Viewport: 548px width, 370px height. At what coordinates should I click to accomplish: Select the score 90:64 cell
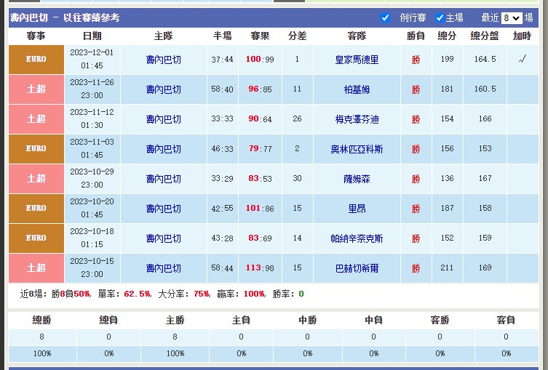coord(260,119)
